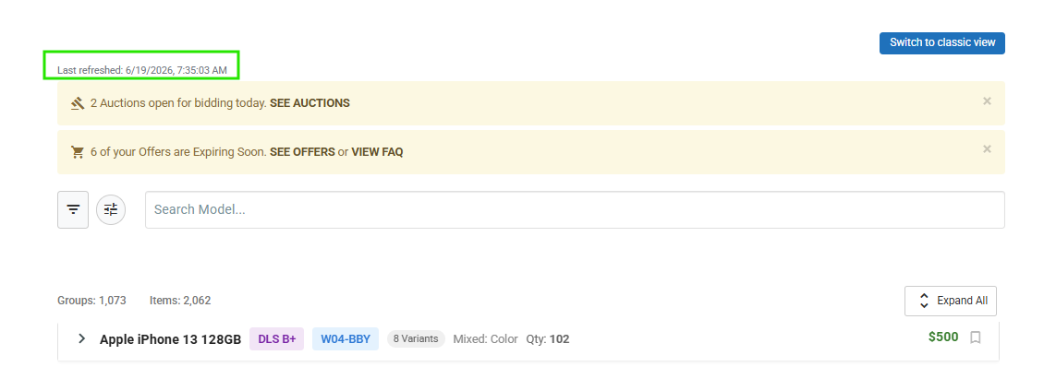Click the $500 price on the iPhone 13
The height and width of the screenshot is (367, 1044).
click(943, 337)
